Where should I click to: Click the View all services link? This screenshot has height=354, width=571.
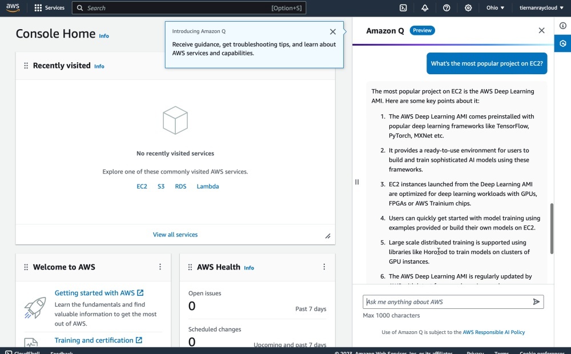click(175, 235)
